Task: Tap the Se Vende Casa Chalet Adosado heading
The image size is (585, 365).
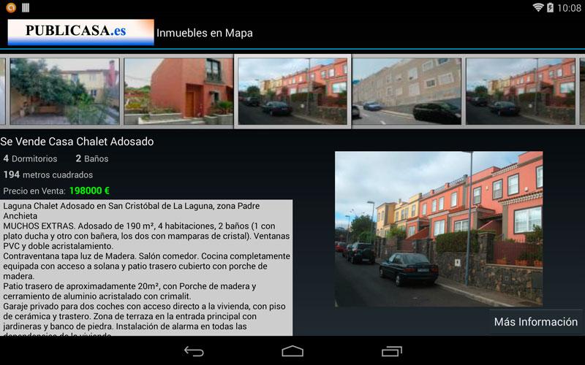Action: coord(77,142)
